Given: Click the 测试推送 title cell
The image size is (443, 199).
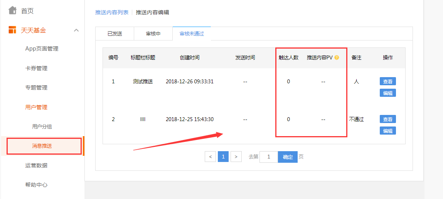Looking at the screenshot, I should [x=143, y=82].
